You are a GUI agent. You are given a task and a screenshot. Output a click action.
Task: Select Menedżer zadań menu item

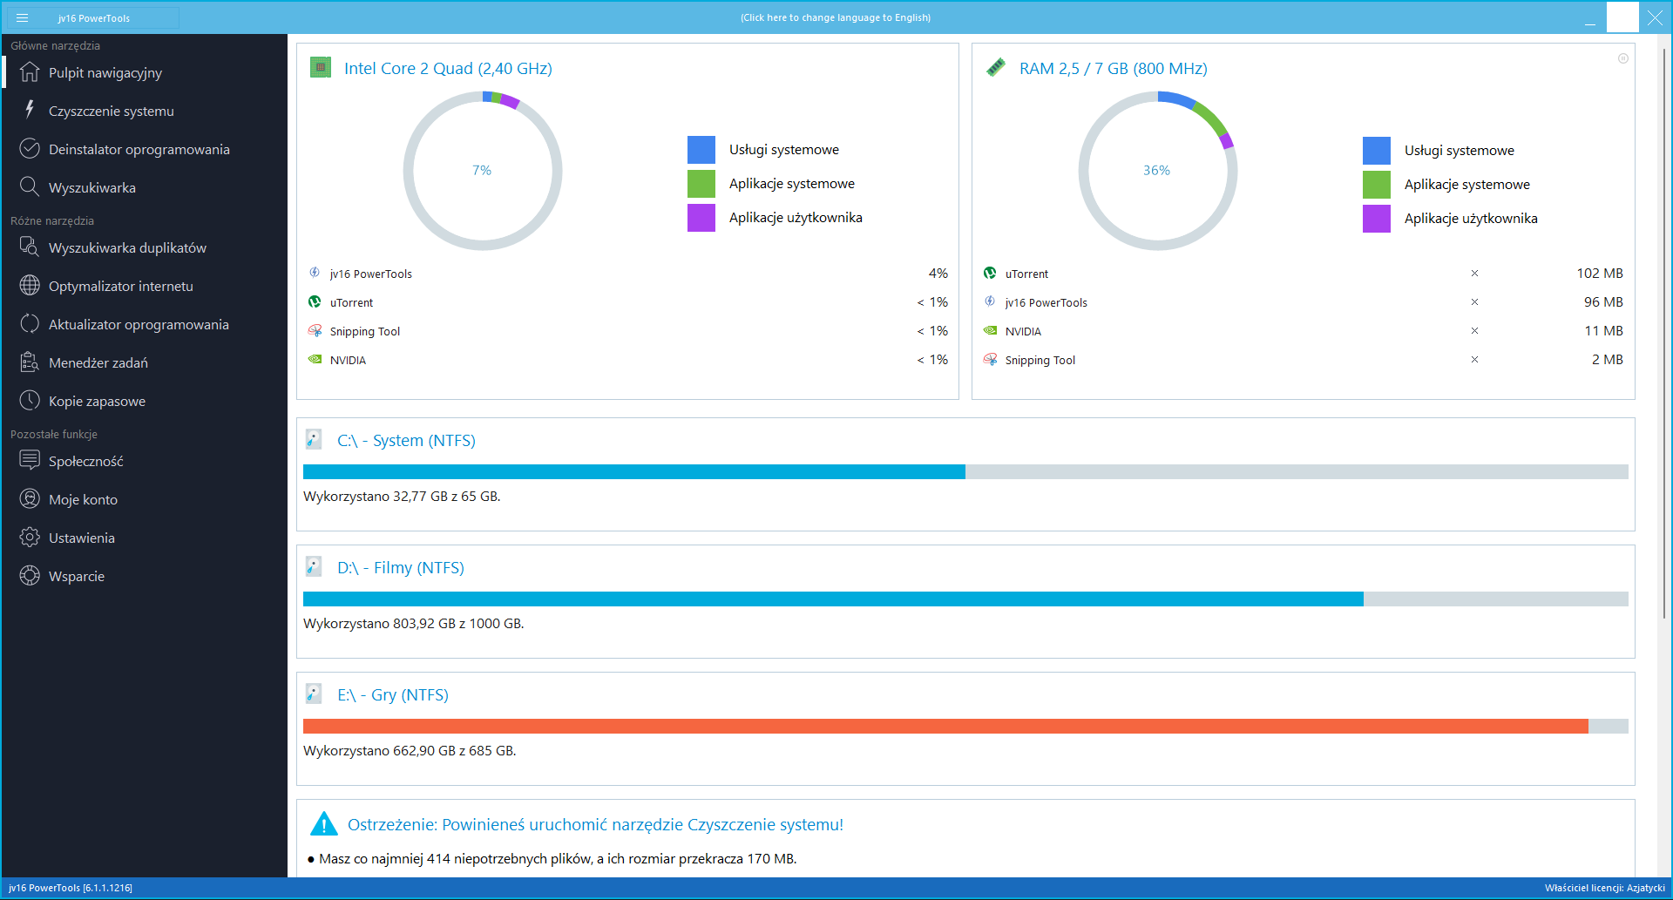pyautogui.click(x=145, y=362)
